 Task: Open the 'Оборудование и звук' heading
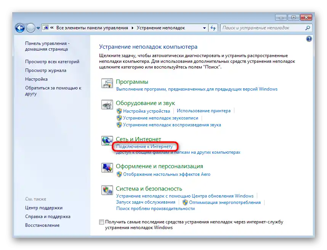[x=145, y=103]
